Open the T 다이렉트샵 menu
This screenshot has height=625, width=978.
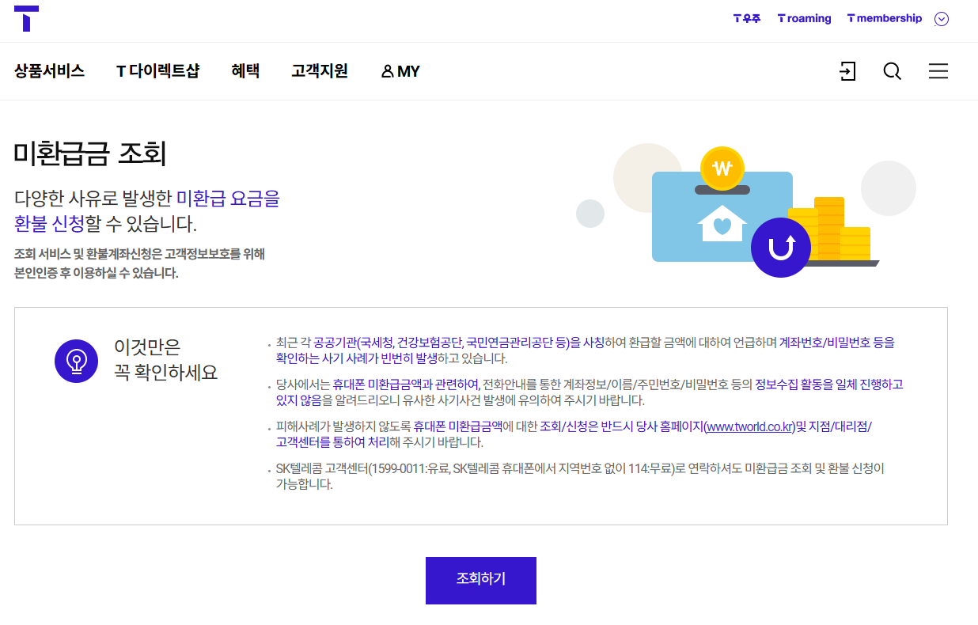[x=157, y=70]
